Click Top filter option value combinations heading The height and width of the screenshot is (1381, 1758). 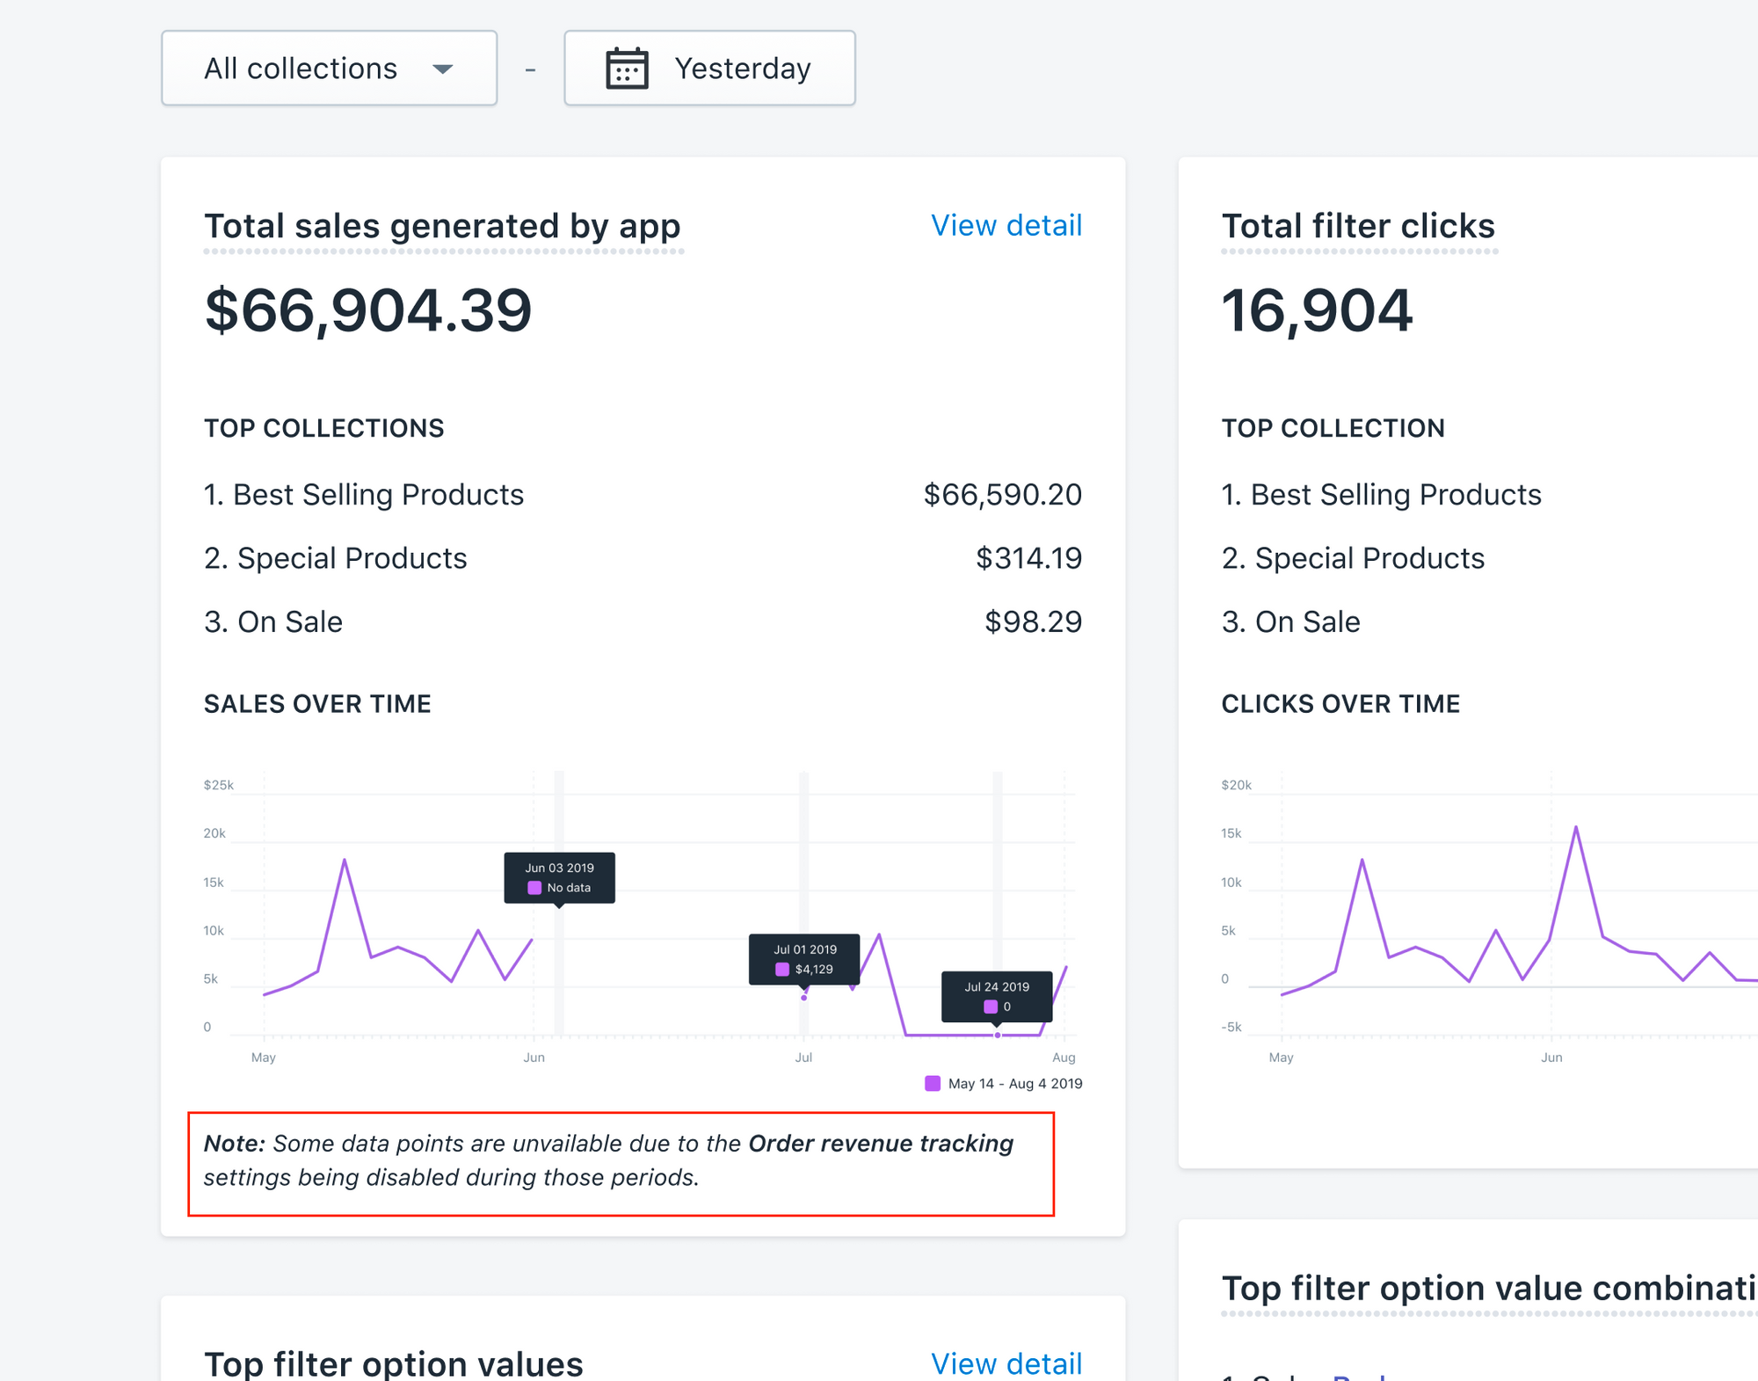(1488, 1288)
